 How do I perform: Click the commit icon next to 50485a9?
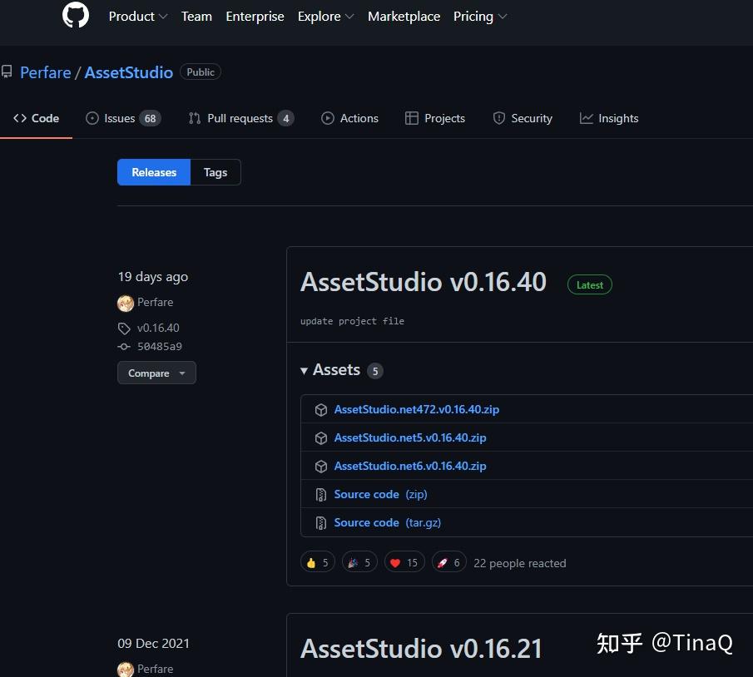[122, 347]
